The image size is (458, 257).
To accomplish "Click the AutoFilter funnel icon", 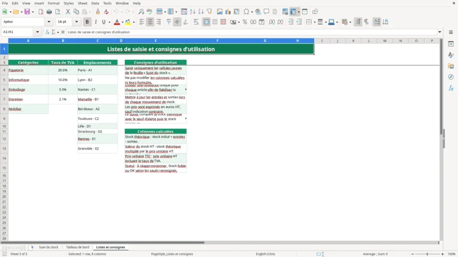I will coord(209,12).
